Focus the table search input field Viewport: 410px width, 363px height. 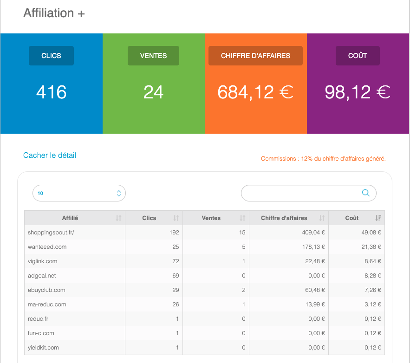(x=301, y=193)
